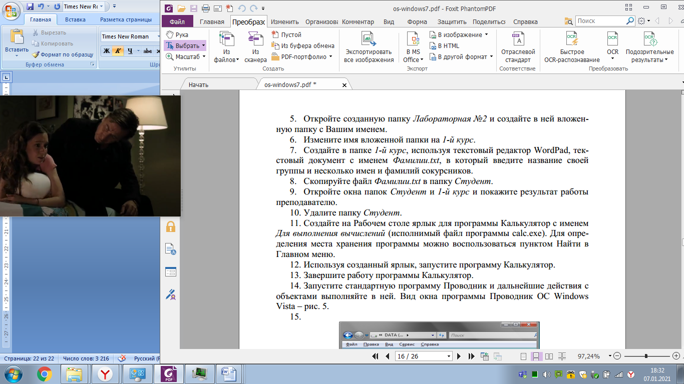Click Формат по образцу in Word

[x=63, y=54]
